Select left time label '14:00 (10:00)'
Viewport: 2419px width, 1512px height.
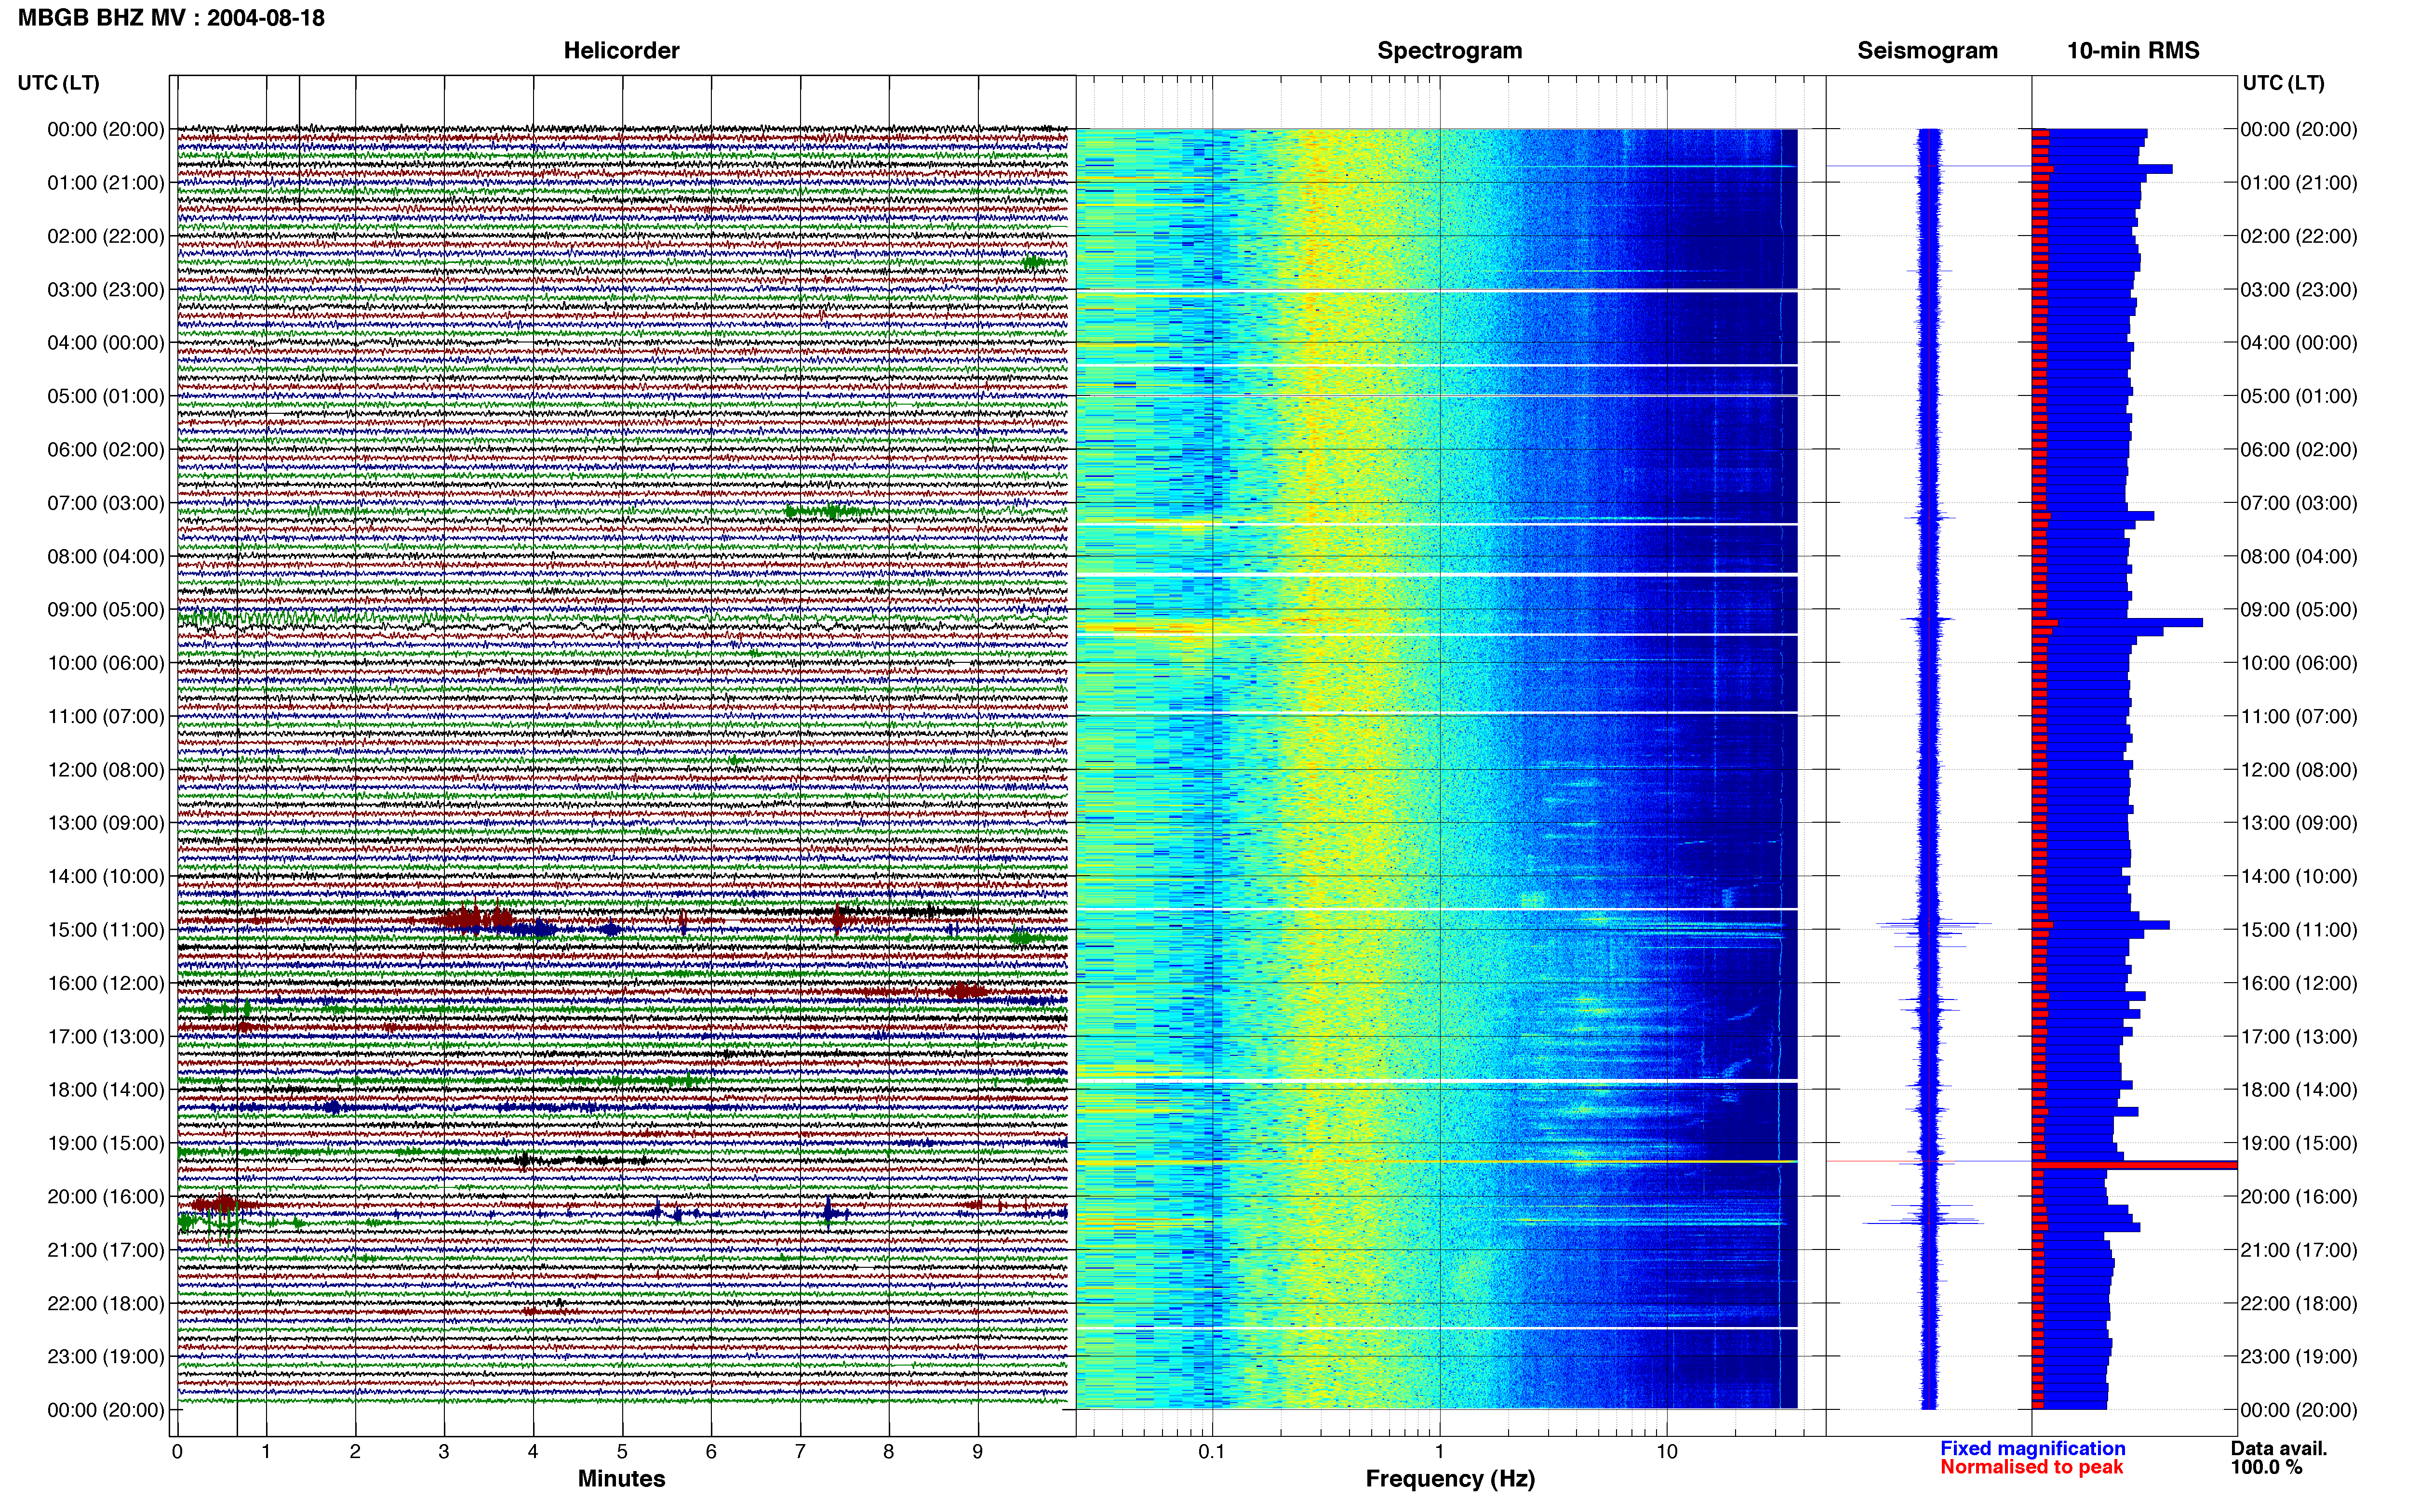pos(106,876)
